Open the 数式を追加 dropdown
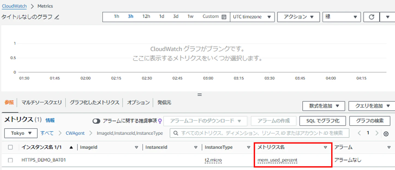This screenshot has width=395, height=170. [x=324, y=106]
